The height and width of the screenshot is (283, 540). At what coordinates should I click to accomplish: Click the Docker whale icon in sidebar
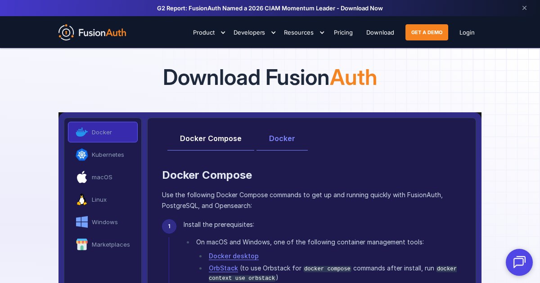click(x=82, y=132)
